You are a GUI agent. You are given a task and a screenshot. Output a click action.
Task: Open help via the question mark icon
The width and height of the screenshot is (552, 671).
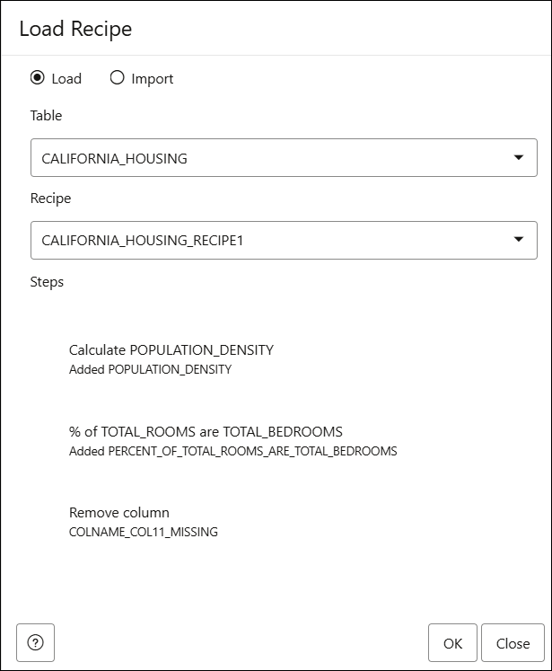click(x=36, y=642)
